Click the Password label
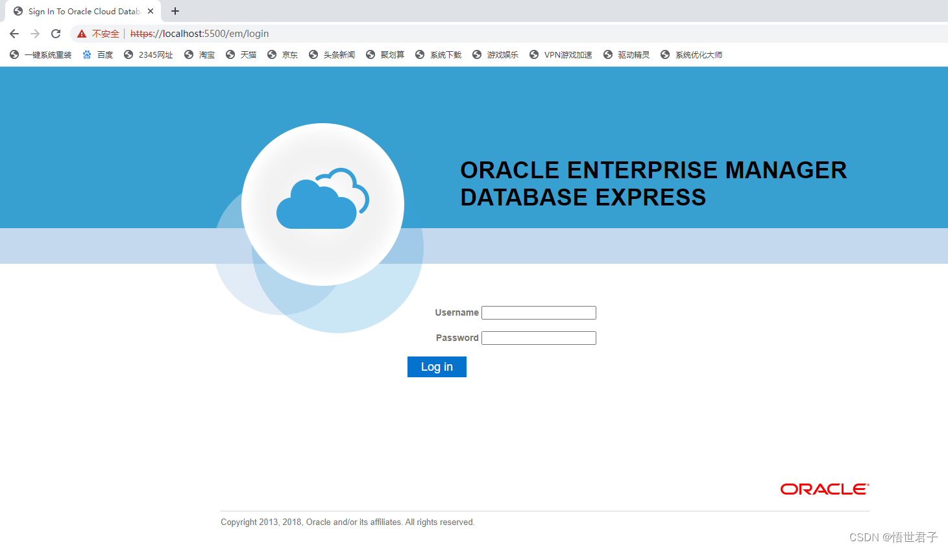The width and height of the screenshot is (948, 549). point(457,338)
